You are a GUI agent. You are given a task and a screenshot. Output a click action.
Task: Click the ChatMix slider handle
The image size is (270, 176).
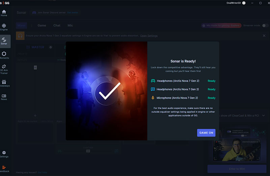[x=88, y=151]
